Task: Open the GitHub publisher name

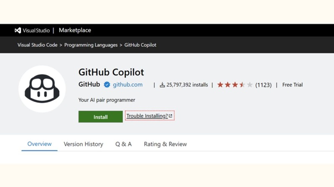Action: pos(89,84)
